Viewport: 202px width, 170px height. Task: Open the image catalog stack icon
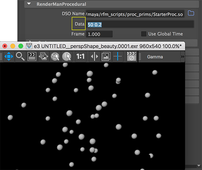tap(43, 57)
